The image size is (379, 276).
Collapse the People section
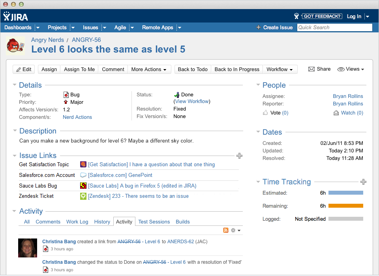258,85
